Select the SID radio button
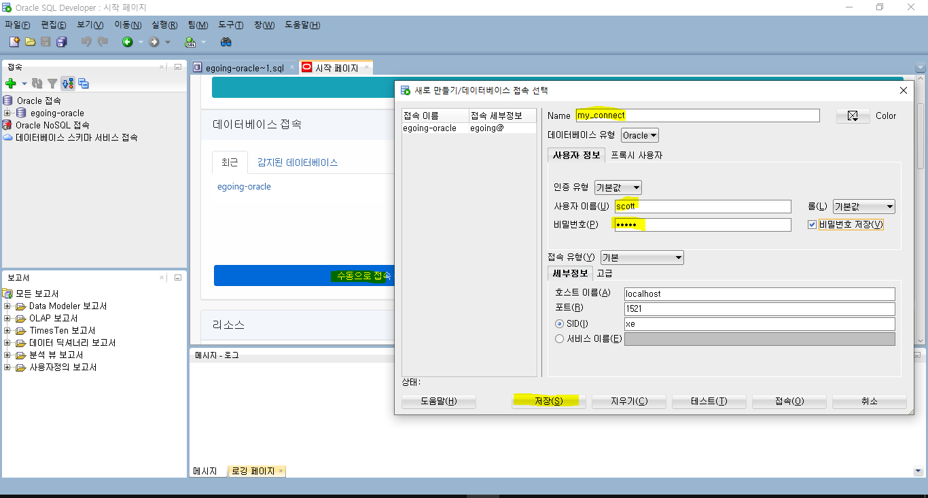Viewport: 928px width, 498px height. pos(560,324)
